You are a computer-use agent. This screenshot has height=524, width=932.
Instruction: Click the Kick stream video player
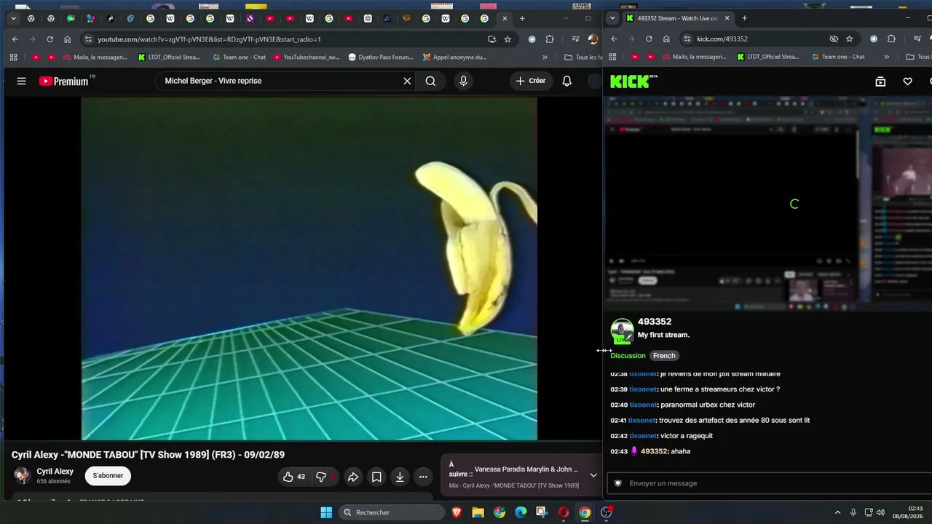[769, 205]
